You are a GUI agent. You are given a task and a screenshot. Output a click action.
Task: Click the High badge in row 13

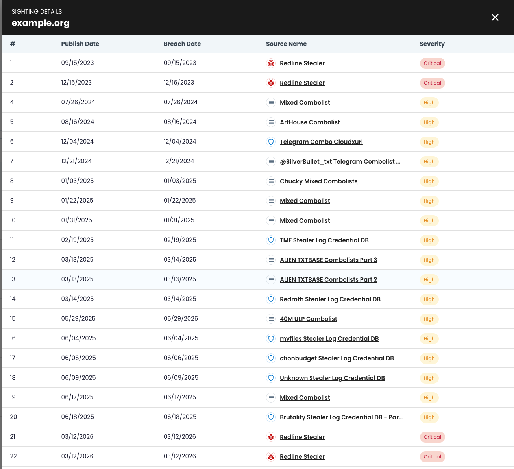[429, 280]
